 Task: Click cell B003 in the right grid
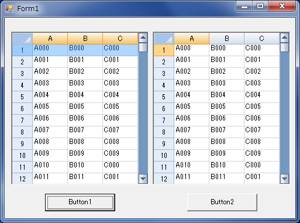click(226, 85)
